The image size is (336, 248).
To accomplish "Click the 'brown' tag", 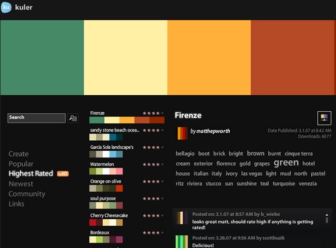I will (255, 153).
